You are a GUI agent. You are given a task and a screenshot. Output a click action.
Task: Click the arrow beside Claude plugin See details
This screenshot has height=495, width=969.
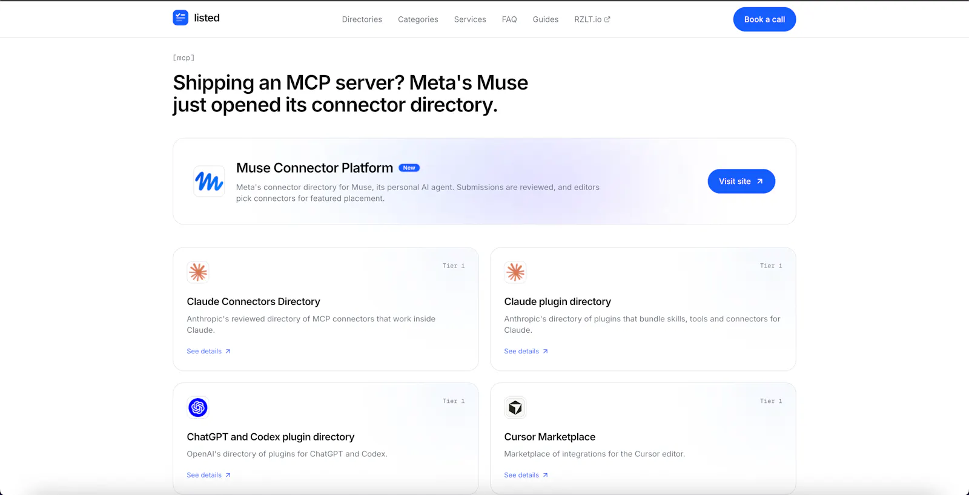coord(545,352)
